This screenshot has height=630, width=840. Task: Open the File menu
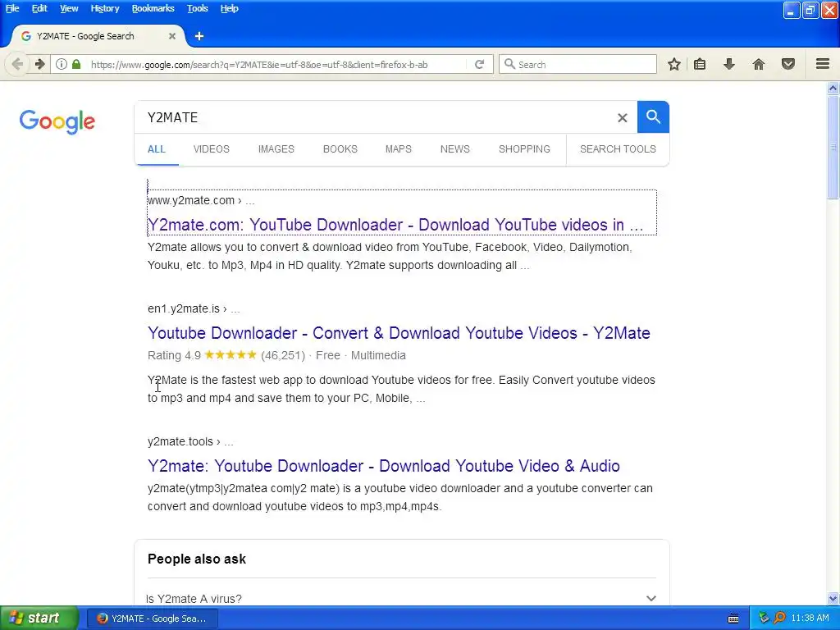click(12, 8)
